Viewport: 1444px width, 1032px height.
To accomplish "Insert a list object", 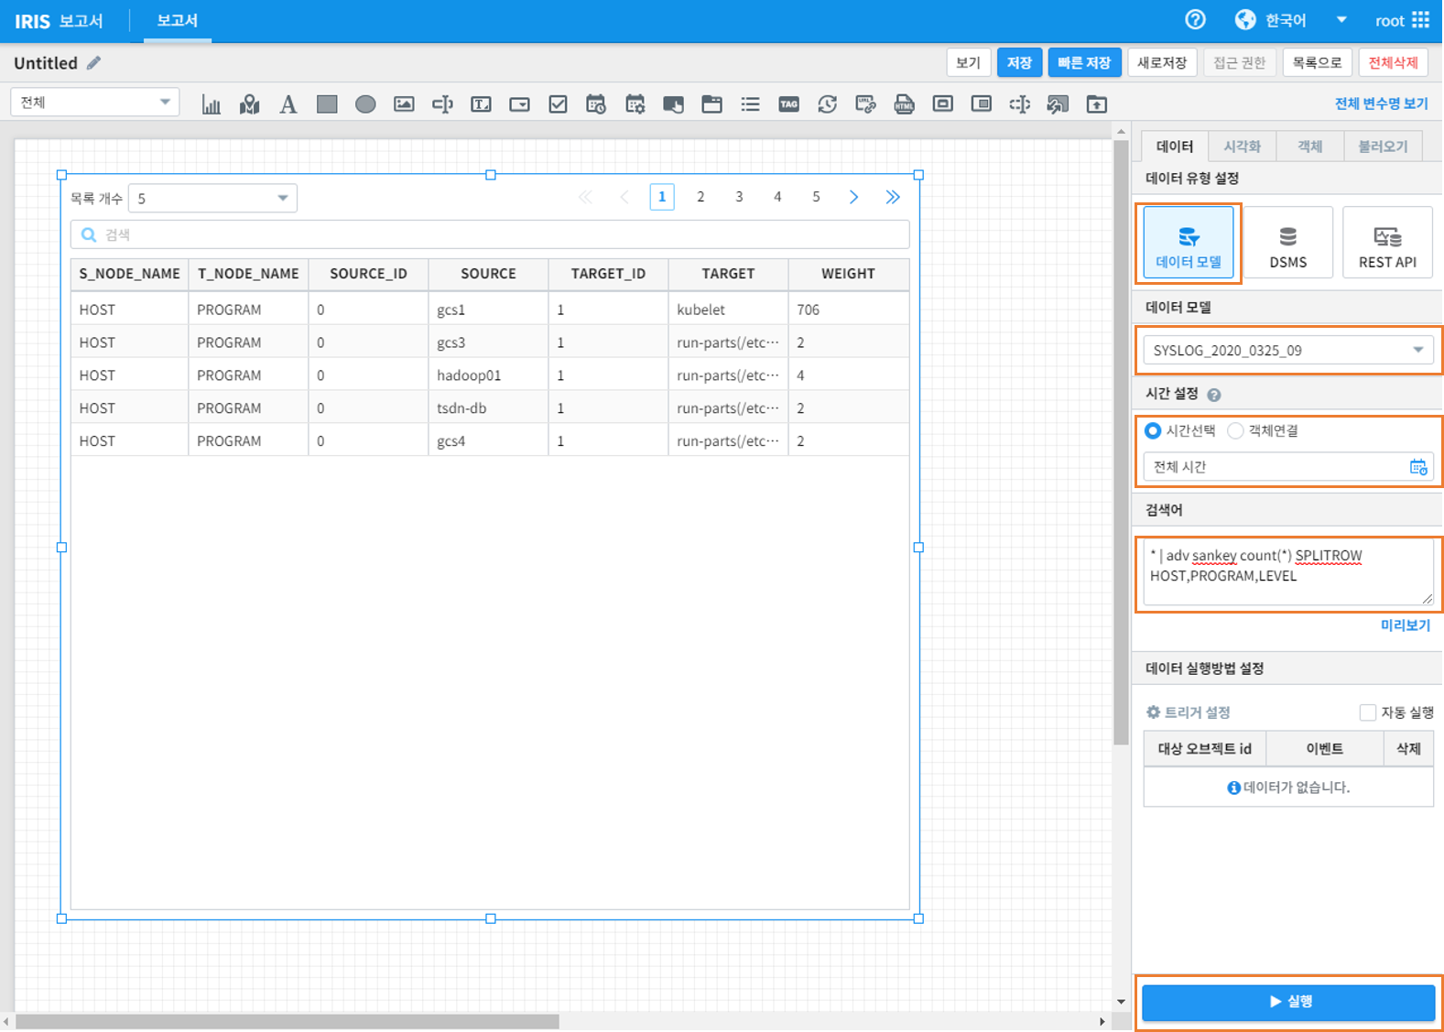I will click(x=750, y=104).
